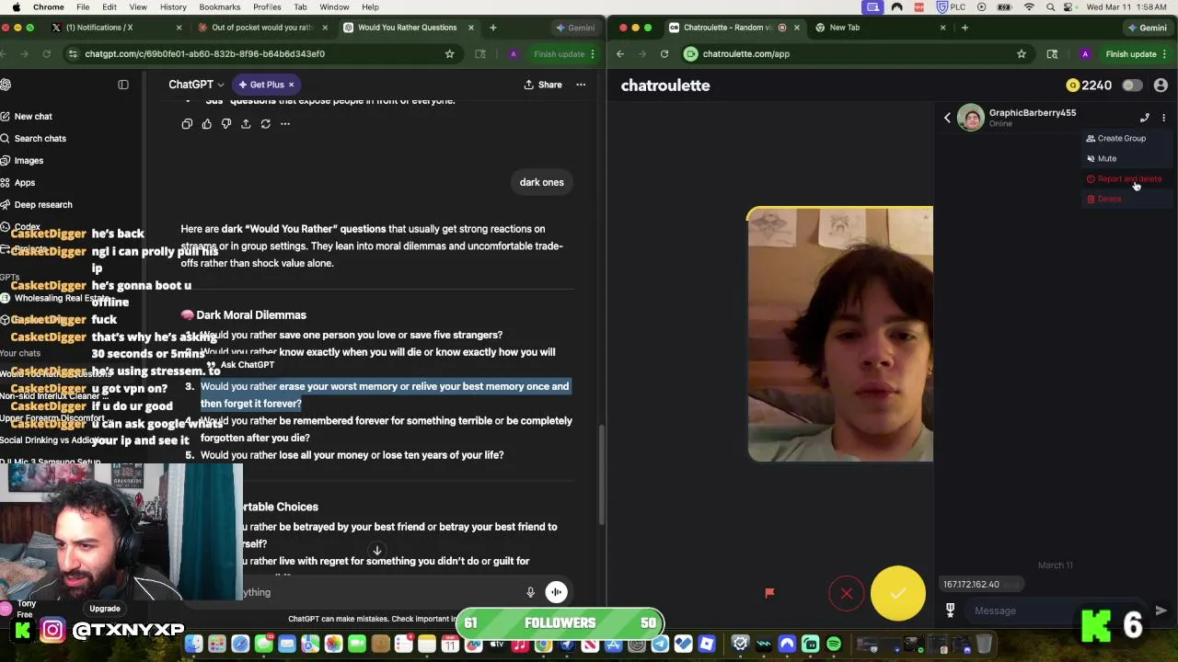
Task: Report user with red flag icon
Action: 769,593
